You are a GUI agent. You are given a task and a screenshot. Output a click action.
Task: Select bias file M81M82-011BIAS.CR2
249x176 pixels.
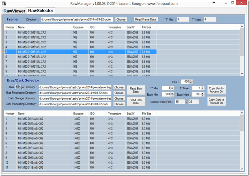pyautogui.click(x=80, y=167)
